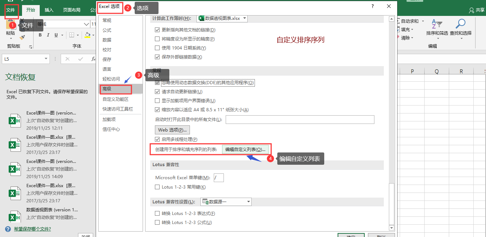Screen dimensions: 486x237
Task: Switch to the 开始 ribbon tab
Action: point(31,10)
